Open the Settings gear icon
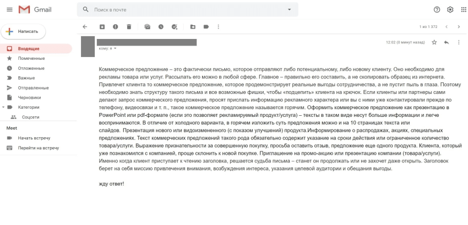Screen dimensions: 468x225 (450, 9)
